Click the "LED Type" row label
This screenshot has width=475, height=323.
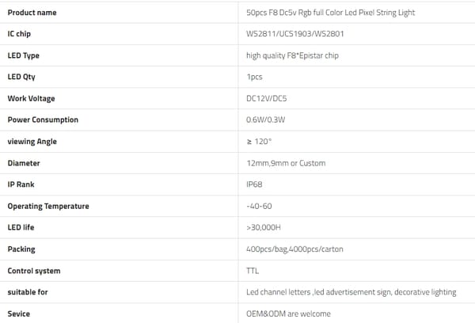pos(23,55)
